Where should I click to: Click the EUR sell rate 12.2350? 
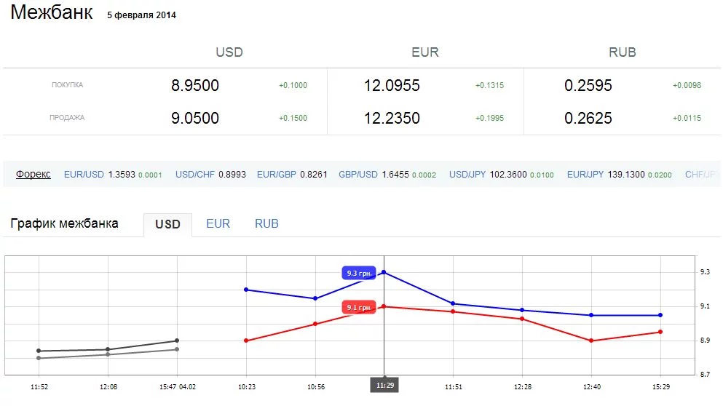click(x=392, y=119)
